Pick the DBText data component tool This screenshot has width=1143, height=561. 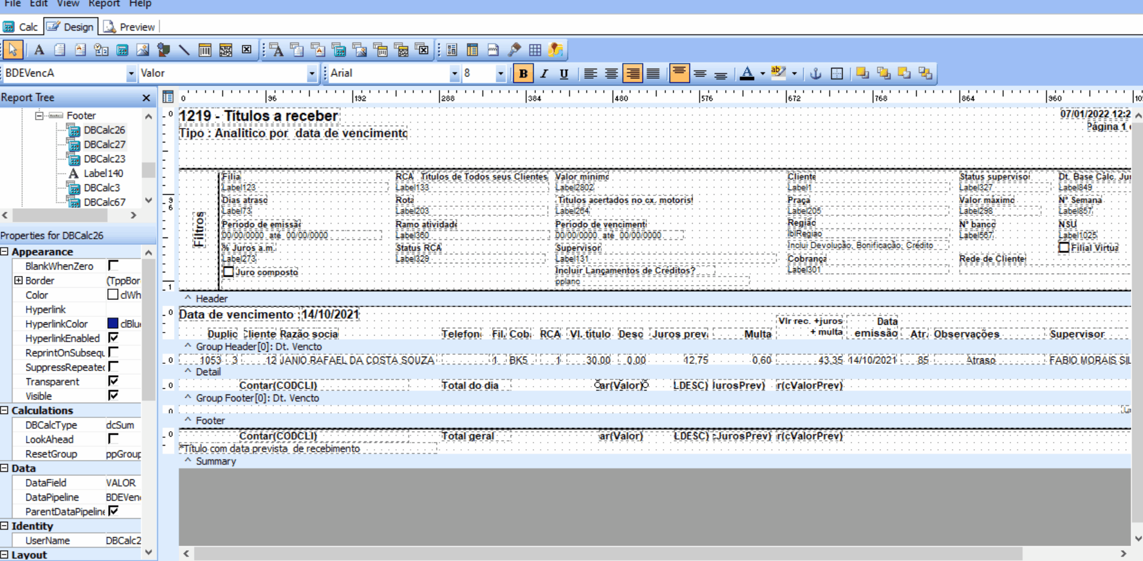click(276, 50)
